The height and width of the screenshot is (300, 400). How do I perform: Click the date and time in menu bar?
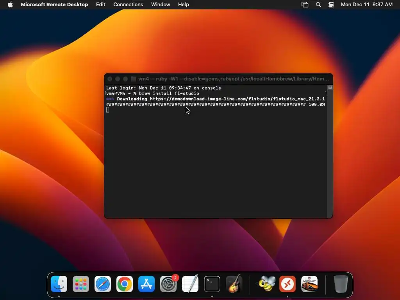366,5
